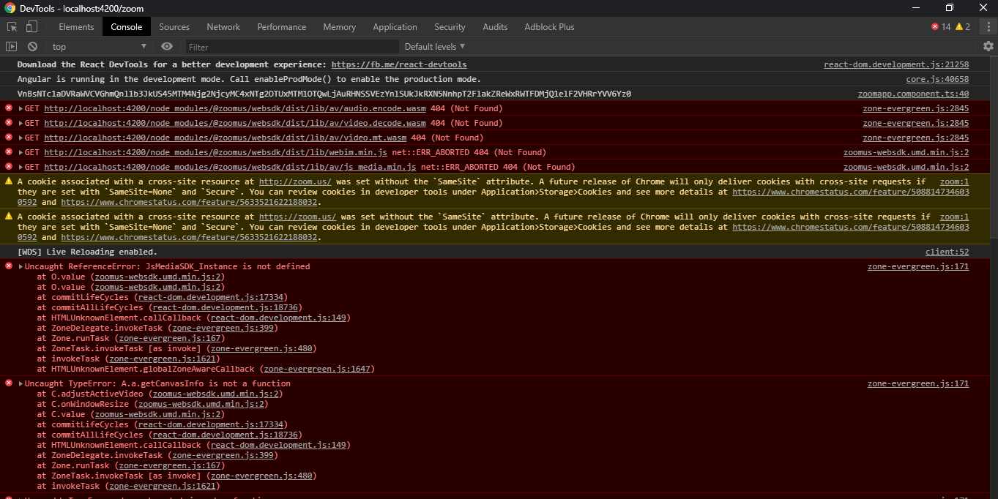Open zone-evergreen.js:2845 for audio.encode.wasm
The width and height of the screenshot is (998, 499).
[915, 108]
